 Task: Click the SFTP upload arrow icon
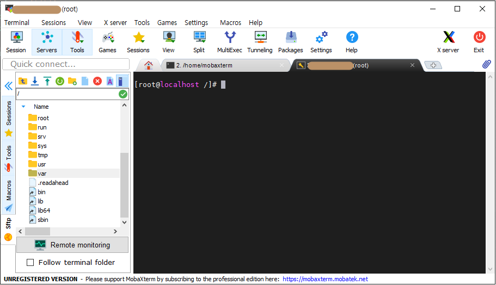coord(47,81)
